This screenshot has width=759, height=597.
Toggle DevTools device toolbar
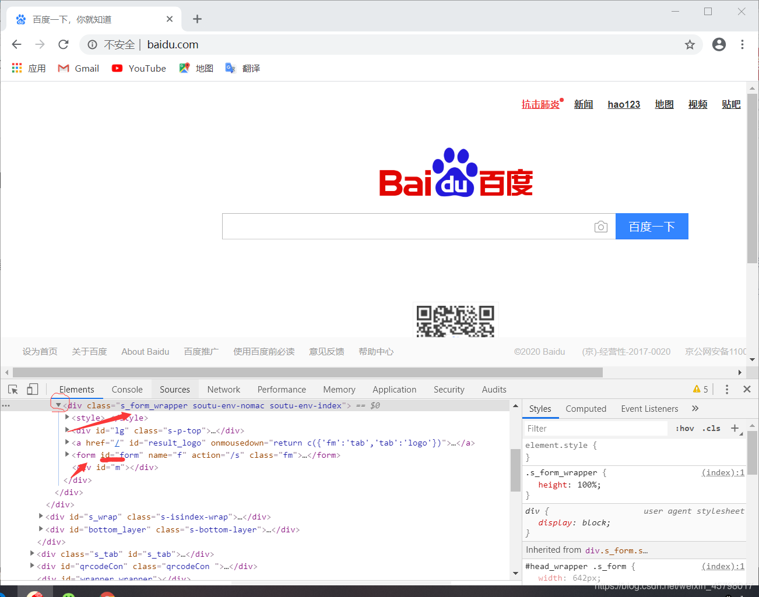pos(33,389)
